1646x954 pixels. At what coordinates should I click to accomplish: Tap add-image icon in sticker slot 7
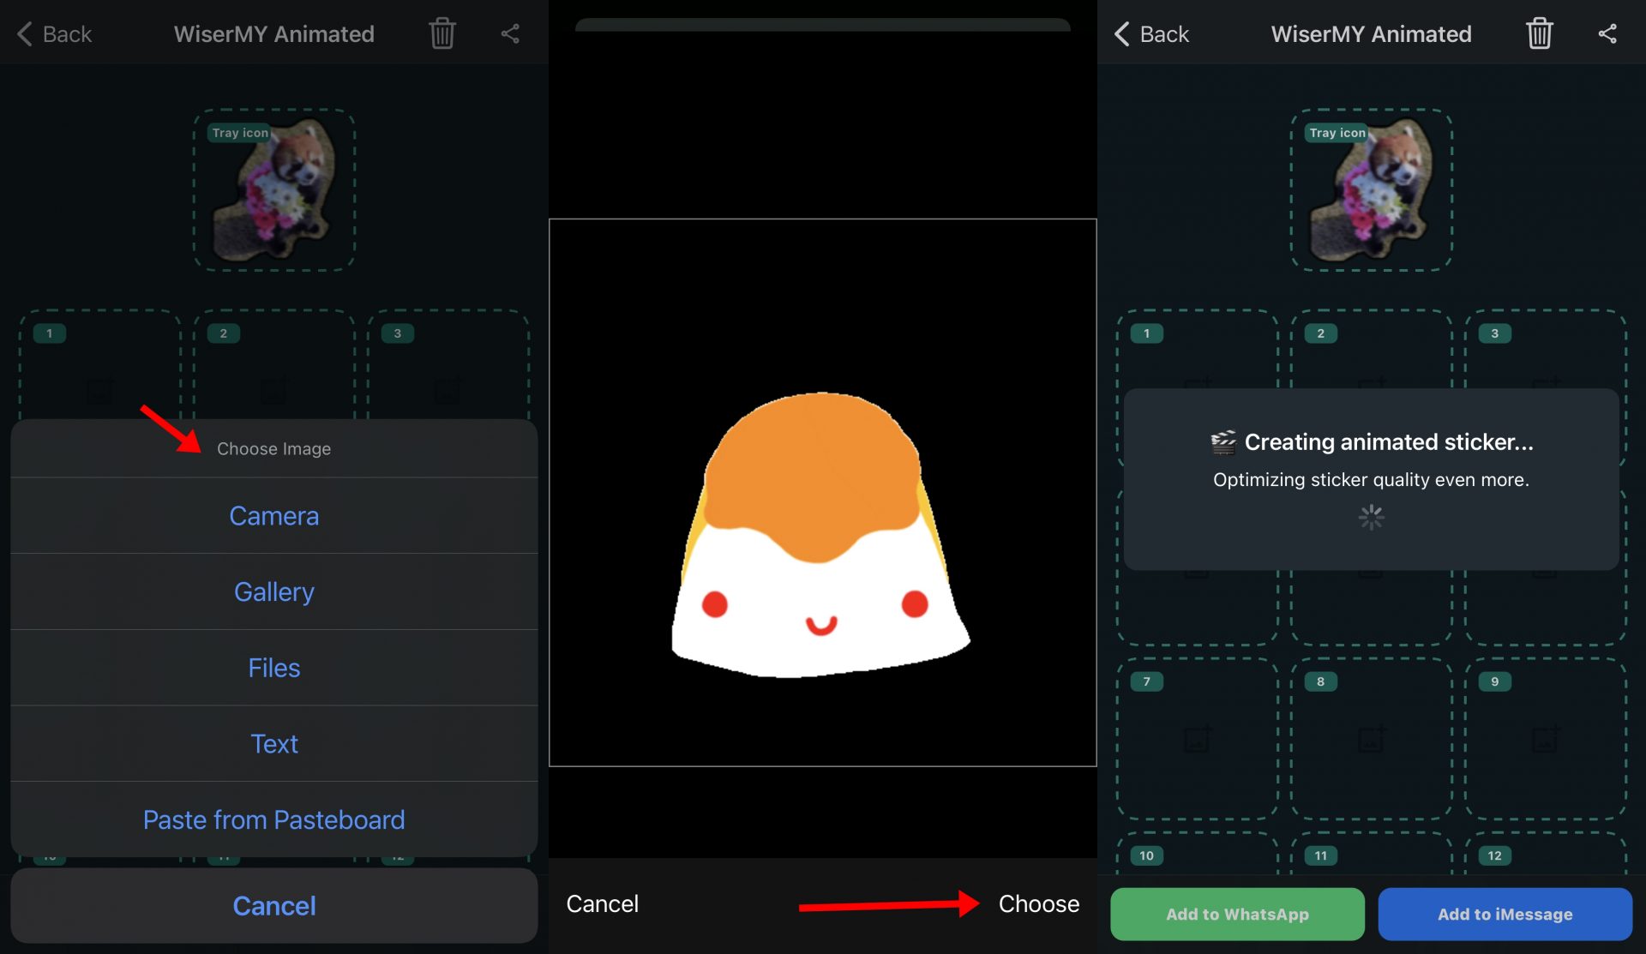click(x=1197, y=739)
